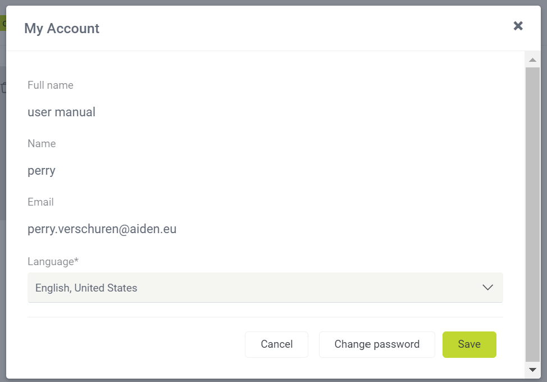Click the "My Account" dialog title
Viewport: 547px width, 382px height.
pos(62,29)
